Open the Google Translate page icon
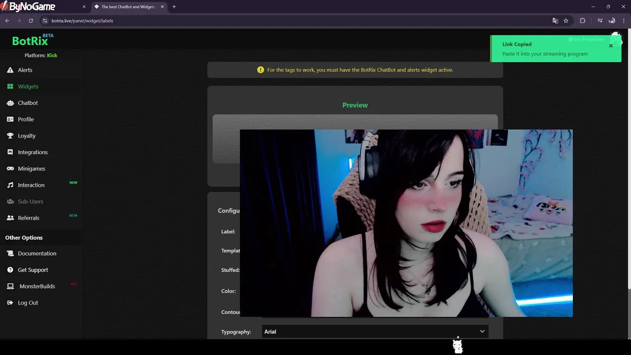Screen dimensions: 631x355 [555, 21]
